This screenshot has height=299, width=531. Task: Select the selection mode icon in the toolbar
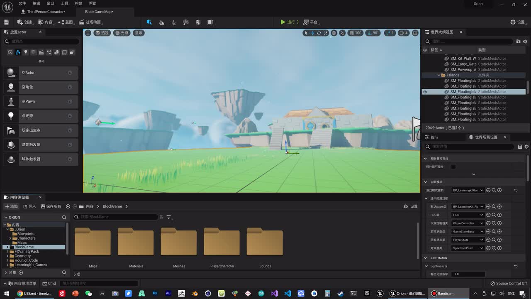[x=149, y=22]
